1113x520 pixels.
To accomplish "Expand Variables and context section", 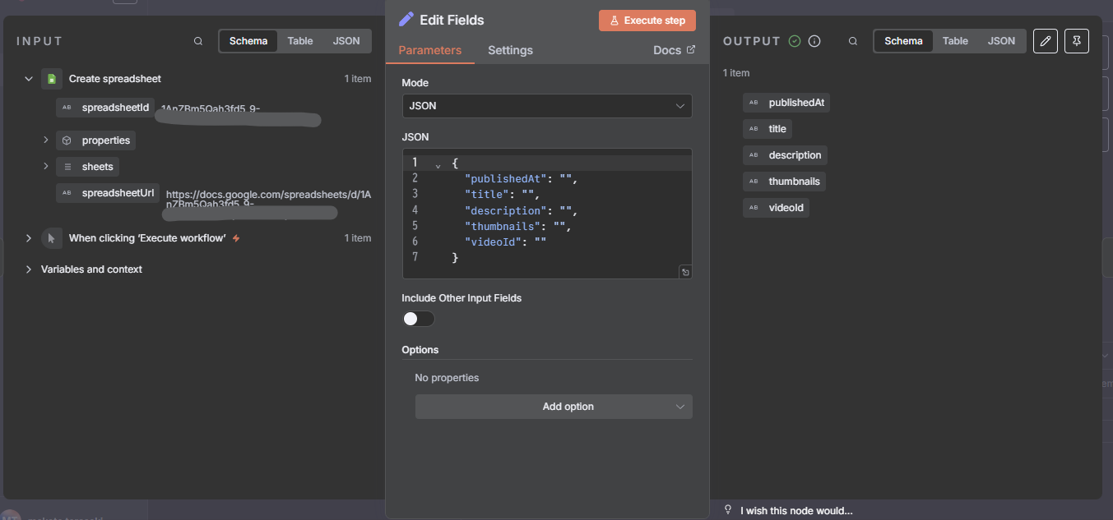I will coord(29,269).
